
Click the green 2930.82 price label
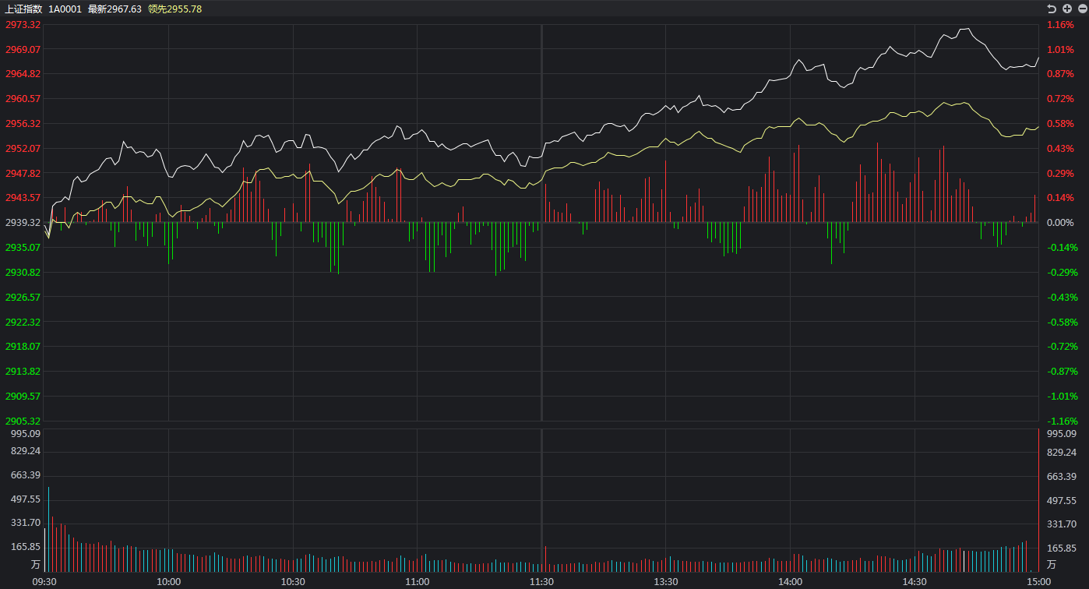tap(23, 272)
